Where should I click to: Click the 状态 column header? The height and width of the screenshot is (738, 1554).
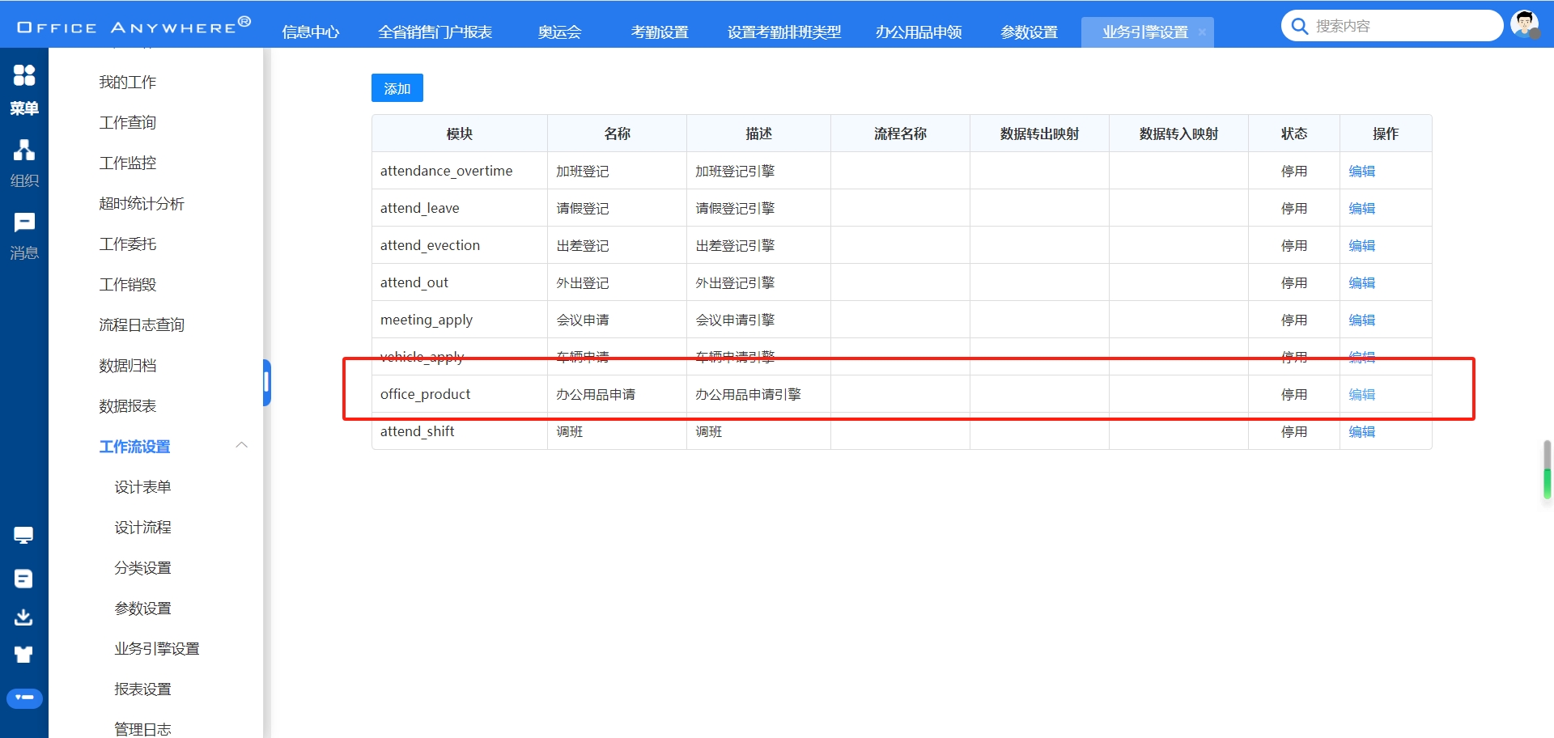pyautogui.click(x=1294, y=134)
